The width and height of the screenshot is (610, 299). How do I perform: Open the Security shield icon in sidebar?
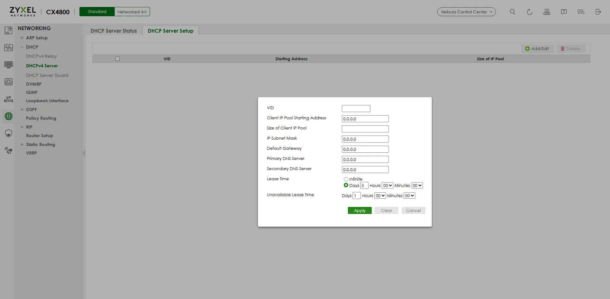[x=9, y=133]
